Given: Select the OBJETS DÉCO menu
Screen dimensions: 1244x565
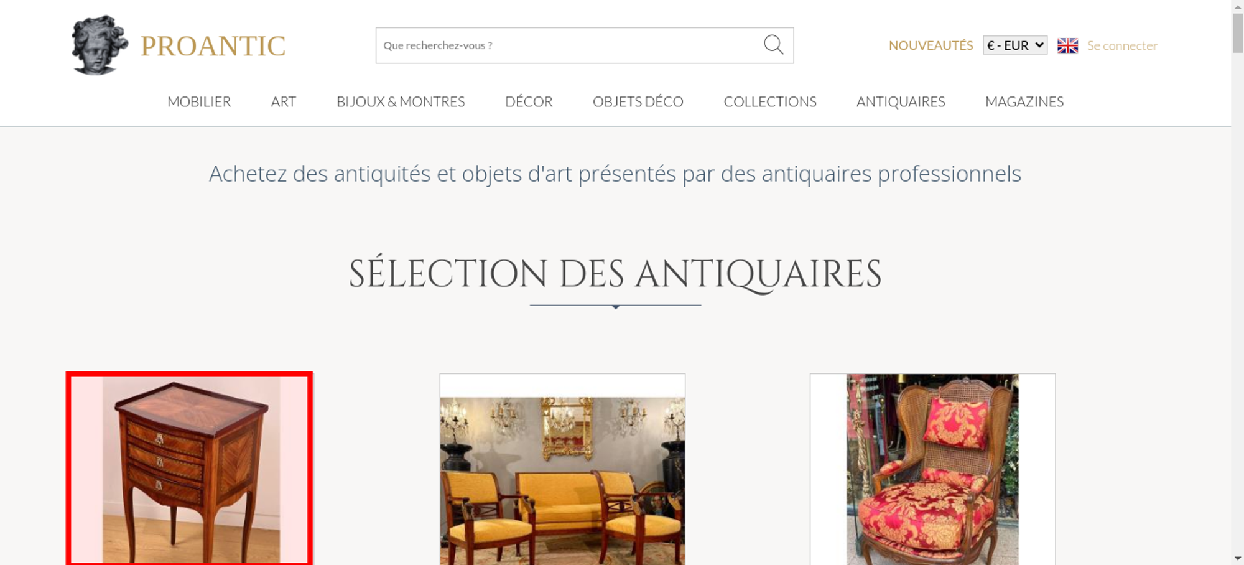Looking at the screenshot, I should (x=638, y=101).
